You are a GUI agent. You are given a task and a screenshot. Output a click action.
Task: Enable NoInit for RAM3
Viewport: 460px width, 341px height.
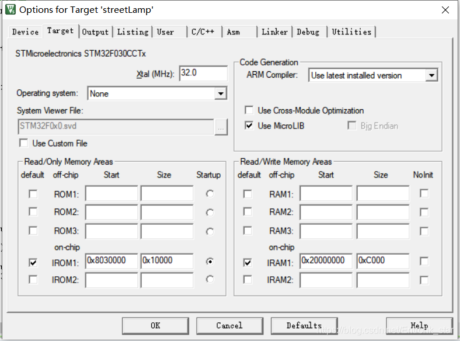click(x=424, y=231)
